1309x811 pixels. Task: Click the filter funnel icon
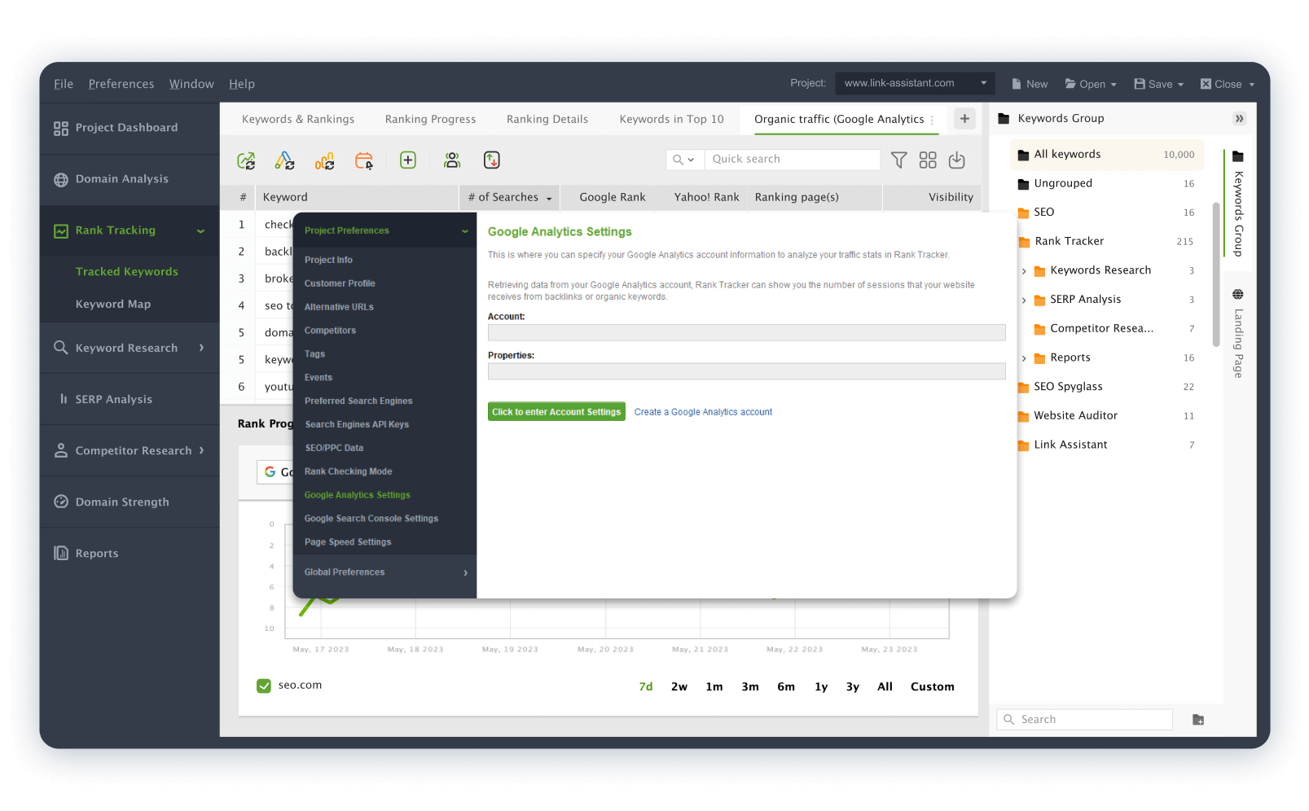pyautogui.click(x=898, y=160)
